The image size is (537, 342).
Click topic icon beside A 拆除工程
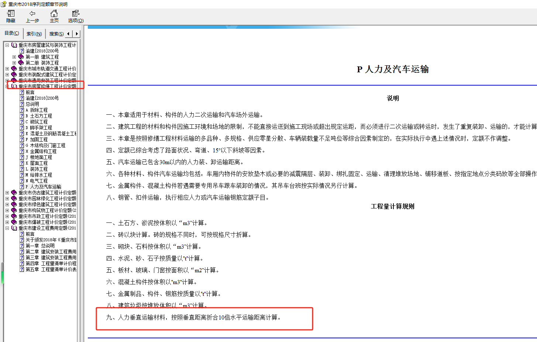click(22, 110)
